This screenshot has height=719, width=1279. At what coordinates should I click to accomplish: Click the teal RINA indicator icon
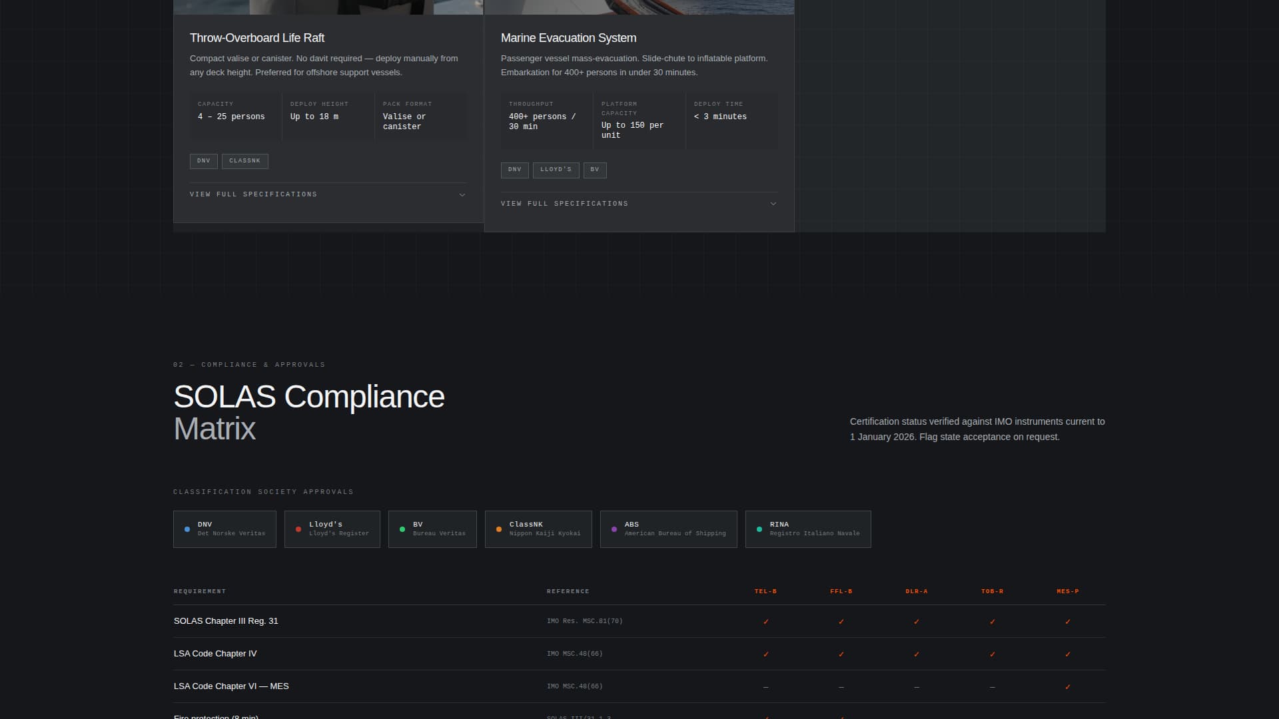759,529
